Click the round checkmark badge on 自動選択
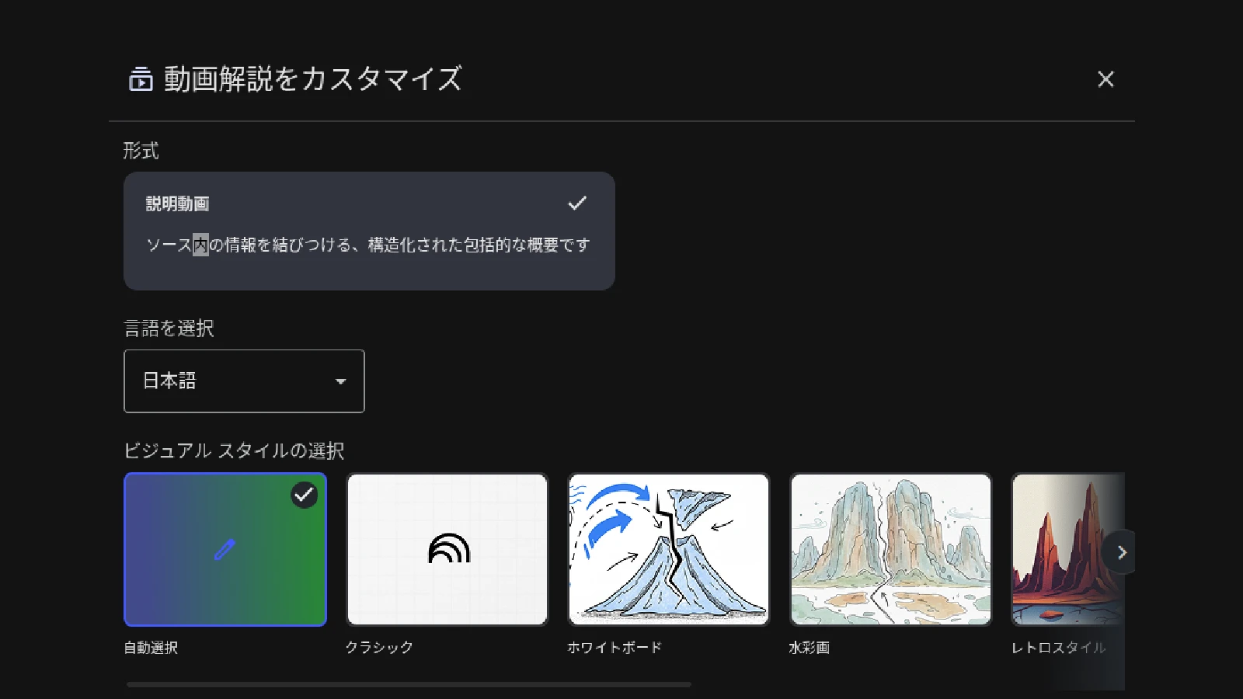The width and height of the screenshot is (1243, 699). coord(304,495)
